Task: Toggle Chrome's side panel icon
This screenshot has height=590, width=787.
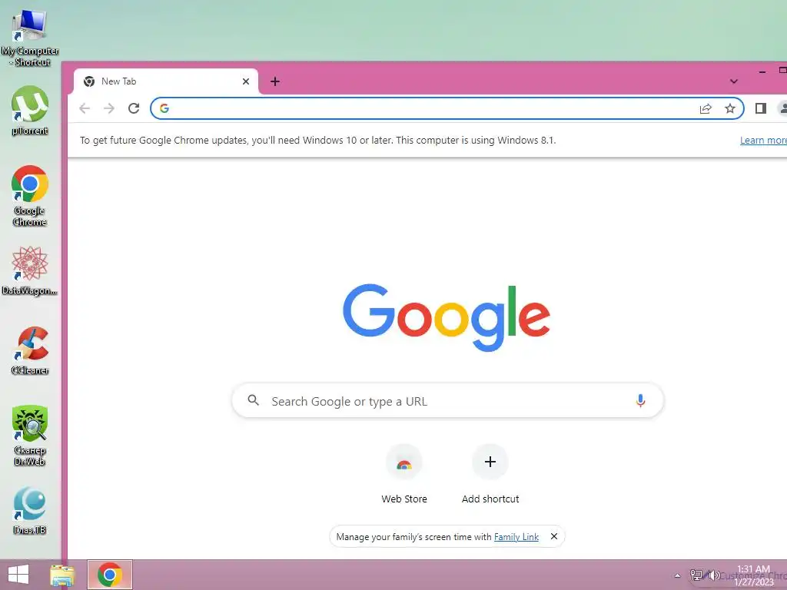Action: (x=760, y=108)
